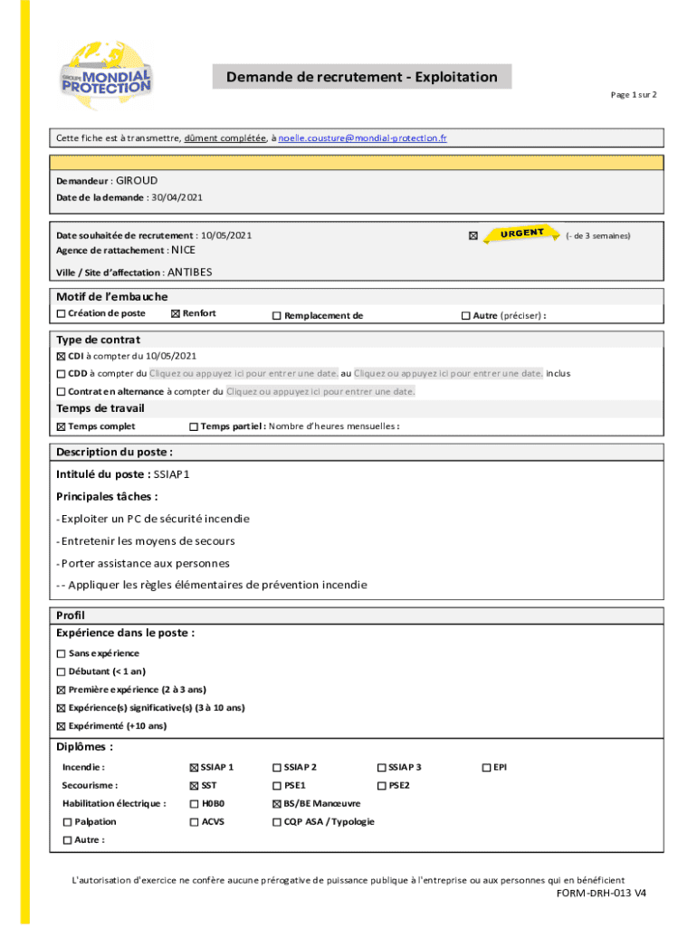Select the Autre (préciser) checkbox
The width and height of the screenshot is (697, 927).
(465, 316)
